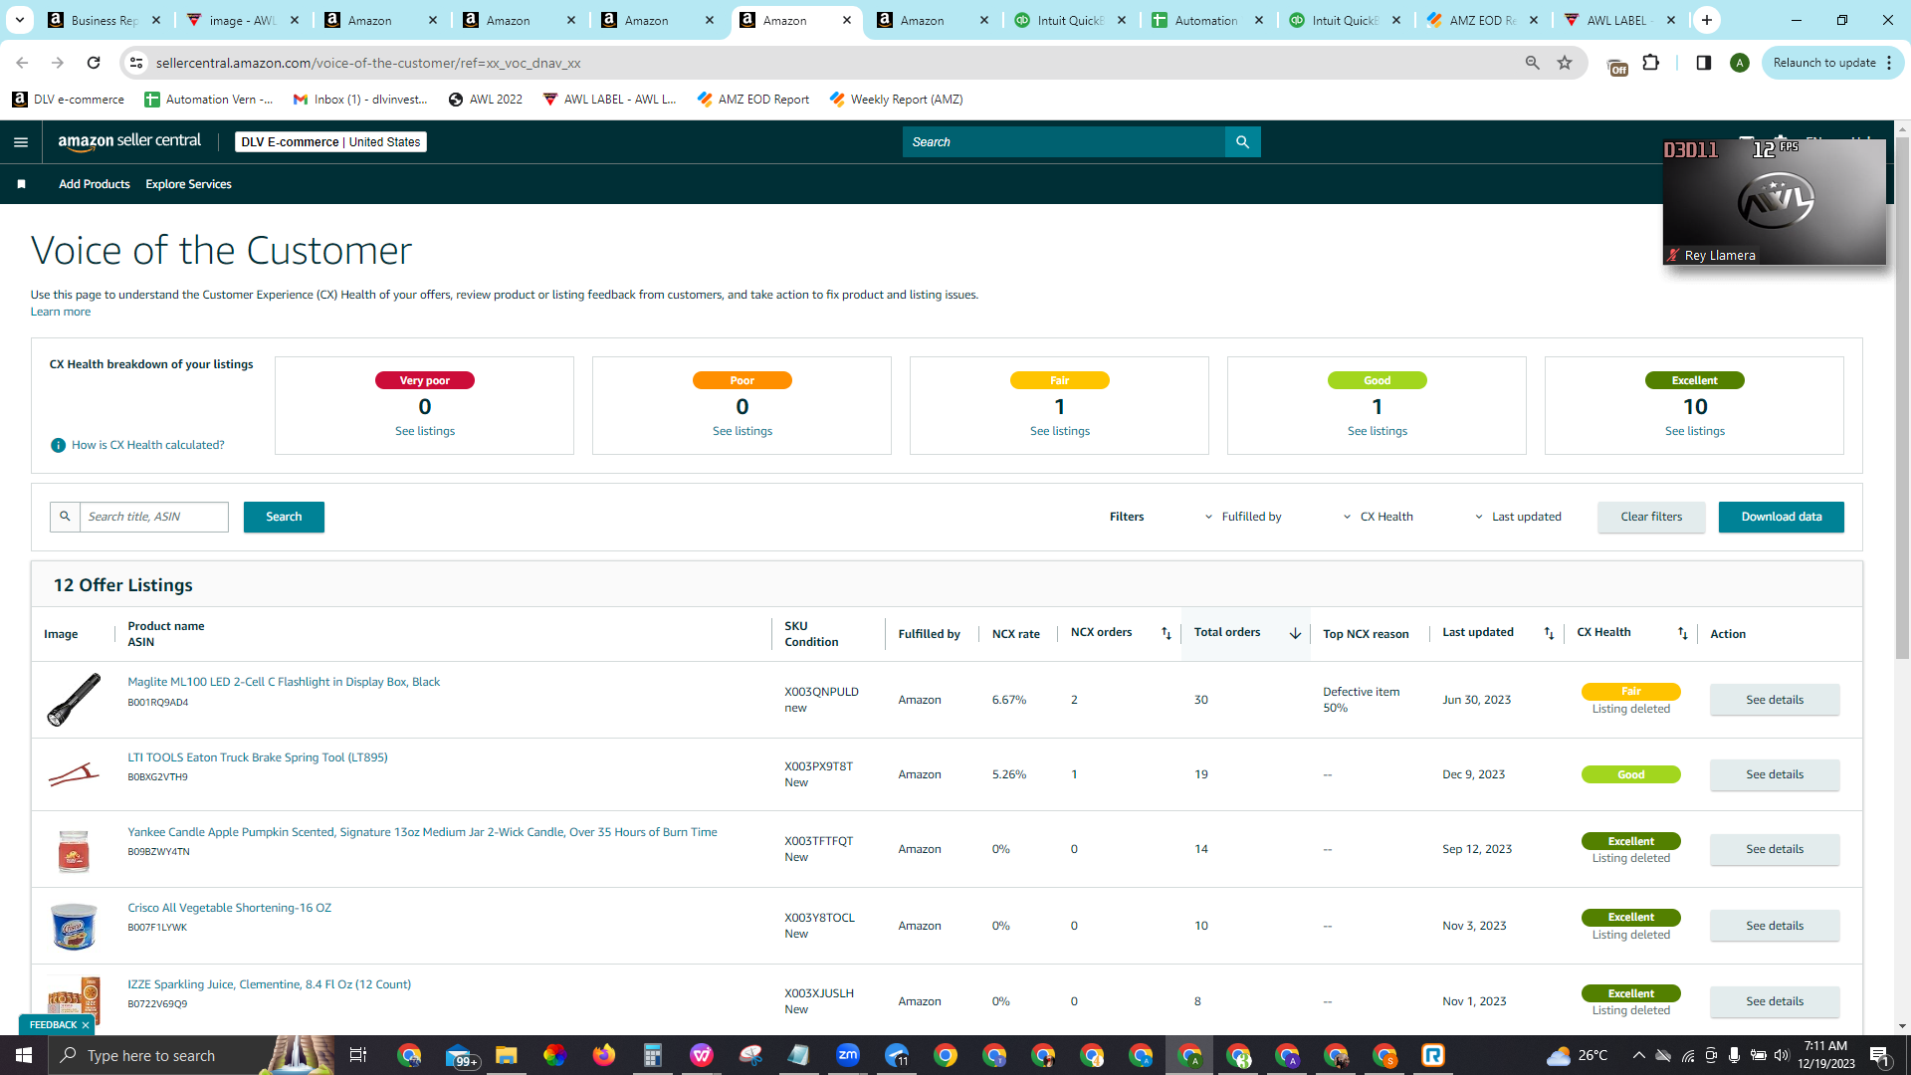The height and width of the screenshot is (1075, 1911).
Task: Click Download data button
Action: point(1782,517)
